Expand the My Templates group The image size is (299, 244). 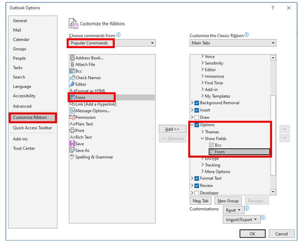coord(202,96)
